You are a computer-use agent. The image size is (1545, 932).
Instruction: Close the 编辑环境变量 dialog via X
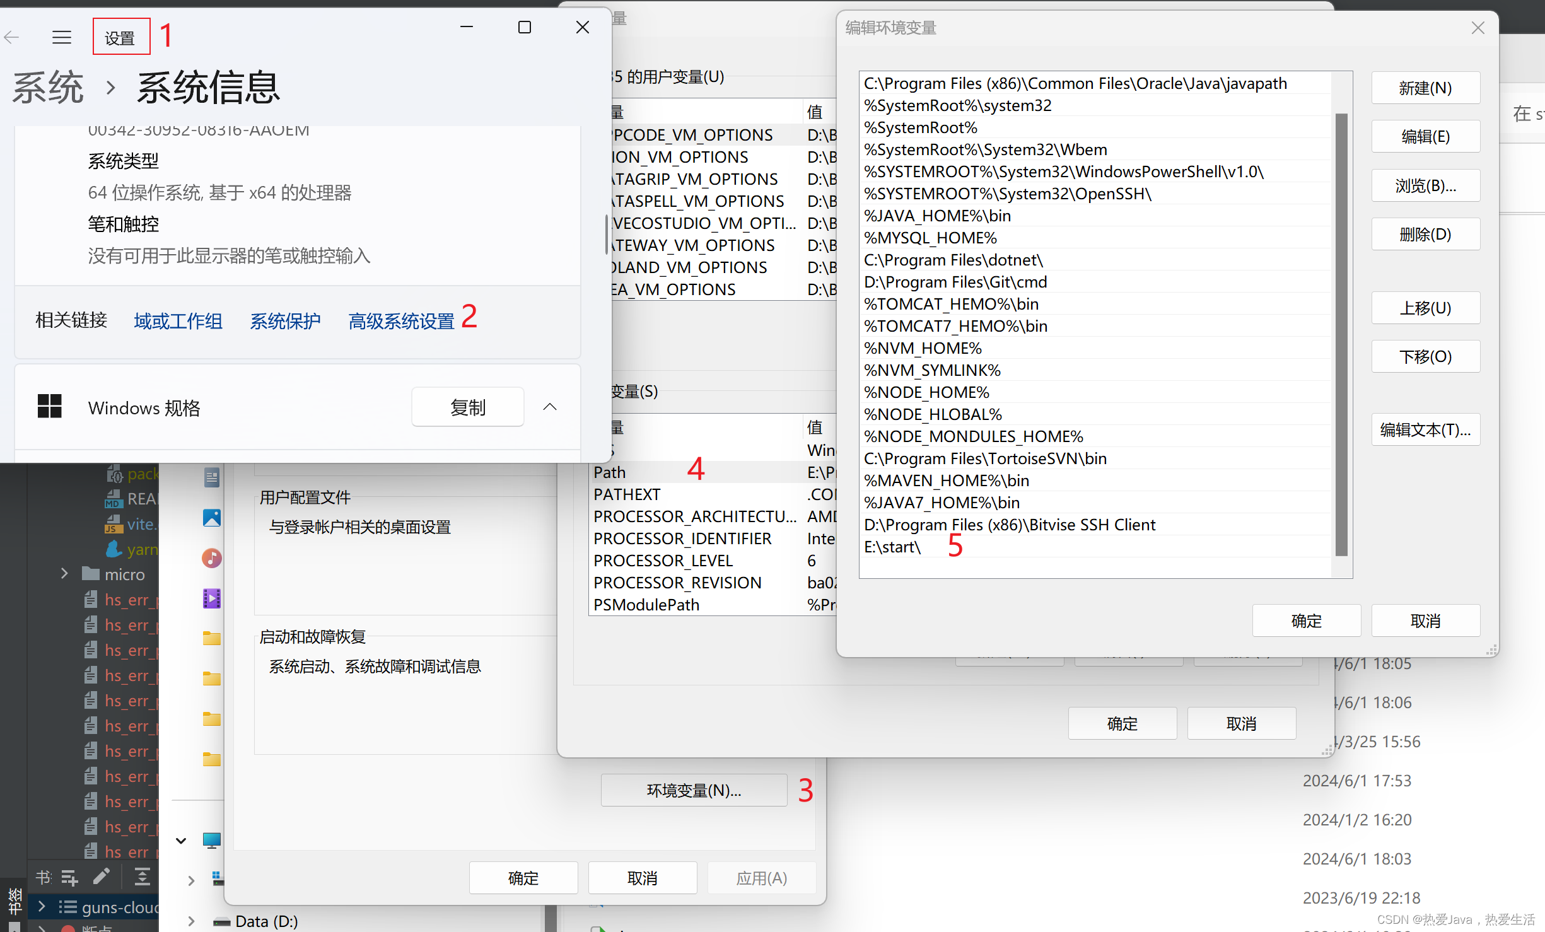(1478, 28)
